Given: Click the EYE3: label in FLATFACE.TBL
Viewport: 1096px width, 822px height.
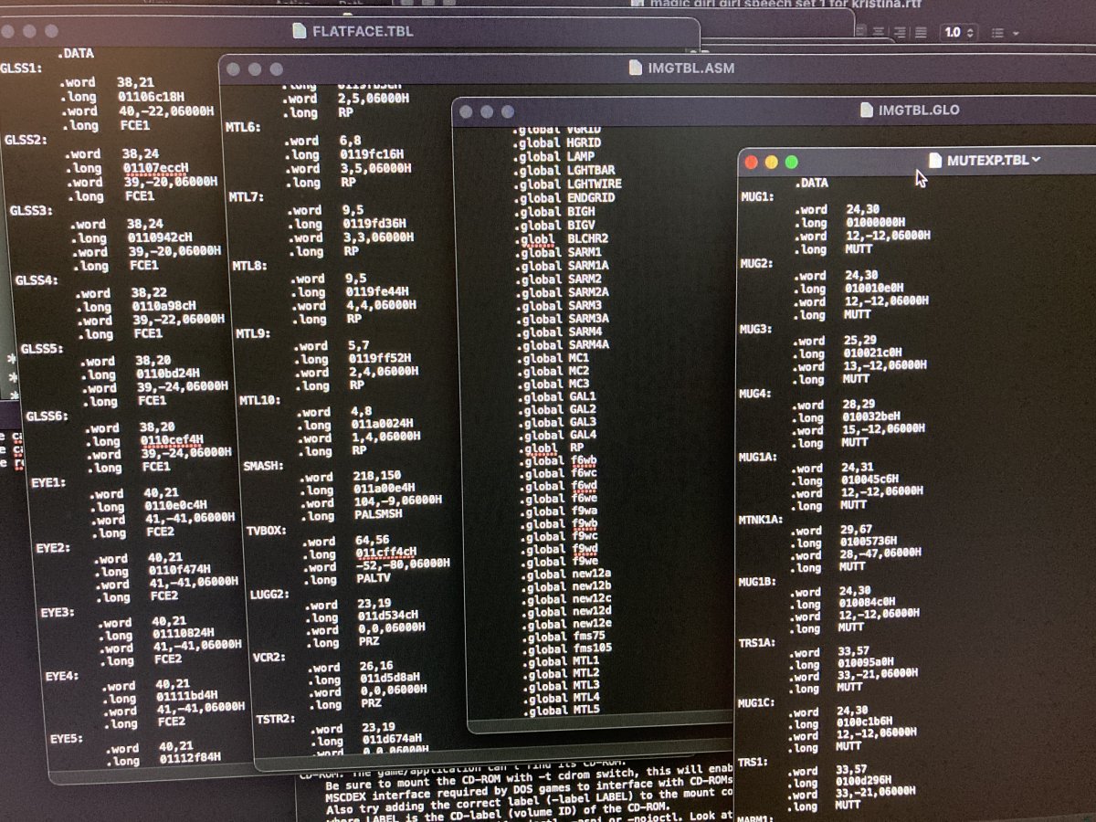Looking at the screenshot, I should point(58,612).
